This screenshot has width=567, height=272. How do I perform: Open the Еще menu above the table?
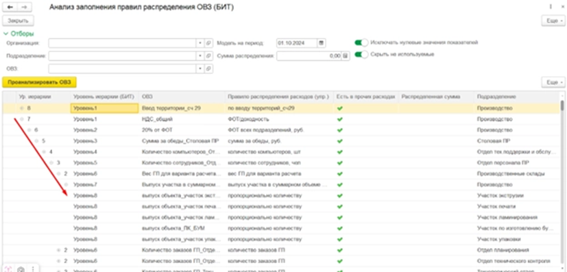553,82
